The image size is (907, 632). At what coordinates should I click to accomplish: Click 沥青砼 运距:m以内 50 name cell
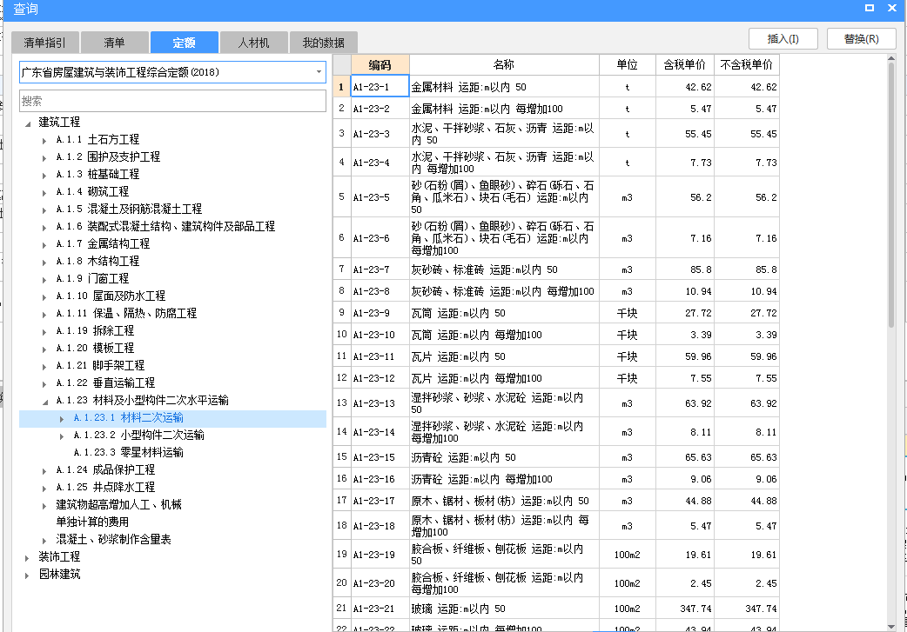click(x=504, y=457)
